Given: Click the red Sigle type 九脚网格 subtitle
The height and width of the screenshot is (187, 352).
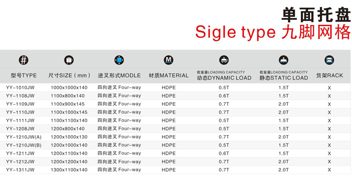Looking at the screenshot, I should pyautogui.click(x=273, y=32).
